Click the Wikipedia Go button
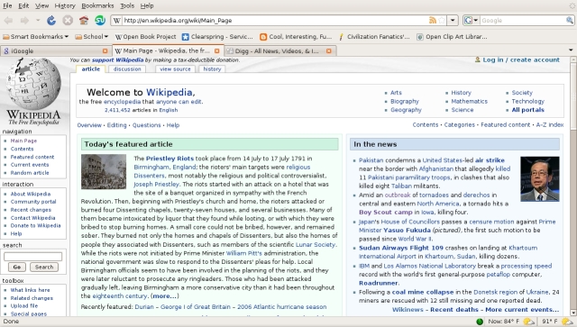The image size is (577, 327). [x=17, y=267]
